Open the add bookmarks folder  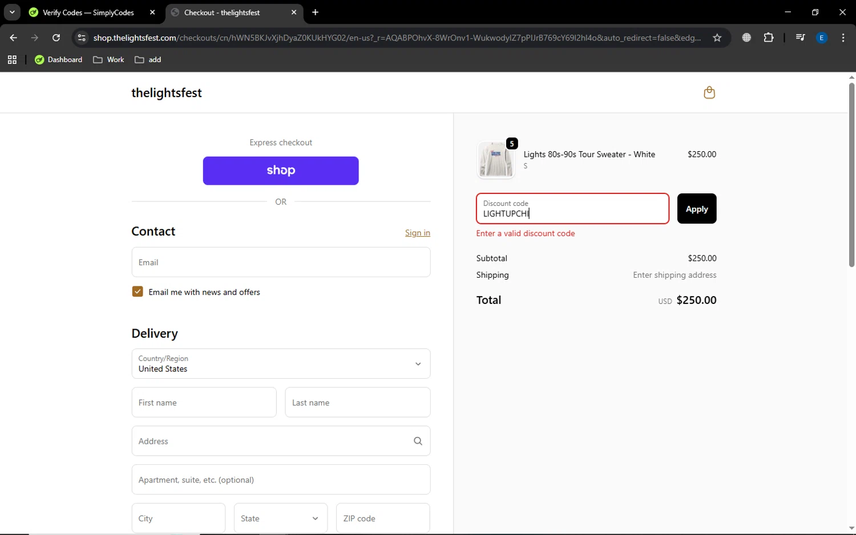pos(148,59)
